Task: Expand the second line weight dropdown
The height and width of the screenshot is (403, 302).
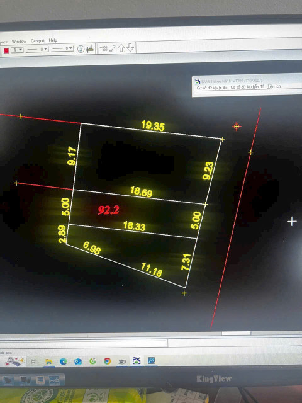Action: [x=62, y=49]
